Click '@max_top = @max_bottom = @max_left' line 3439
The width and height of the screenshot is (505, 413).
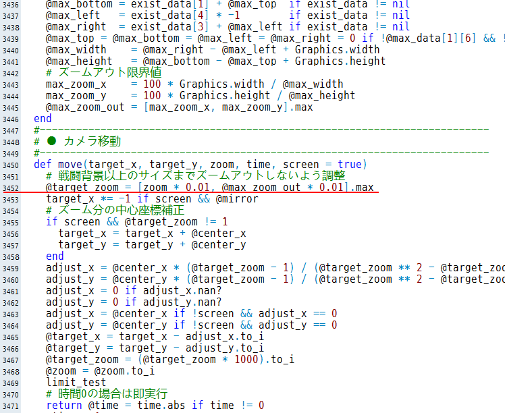pos(275,38)
